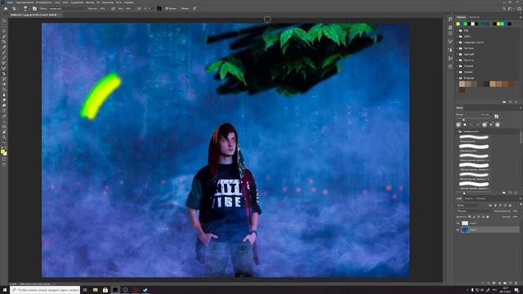The width and height of the screenshot is (523, 294).
Task: Select the Move tool in left toolbar
Action: [x=4, y=20]
